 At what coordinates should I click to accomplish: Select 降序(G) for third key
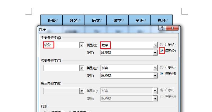(168, 96)
